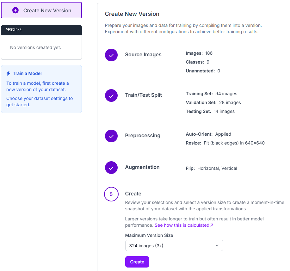
Task: Open the Augmentation step section
Action: (142, 167)
